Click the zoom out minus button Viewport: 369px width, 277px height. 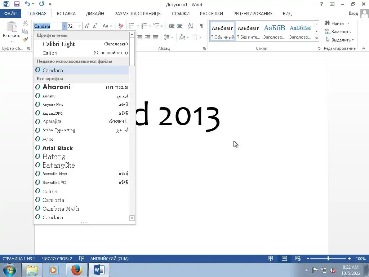pyautogui.click(x=308, y=258)
